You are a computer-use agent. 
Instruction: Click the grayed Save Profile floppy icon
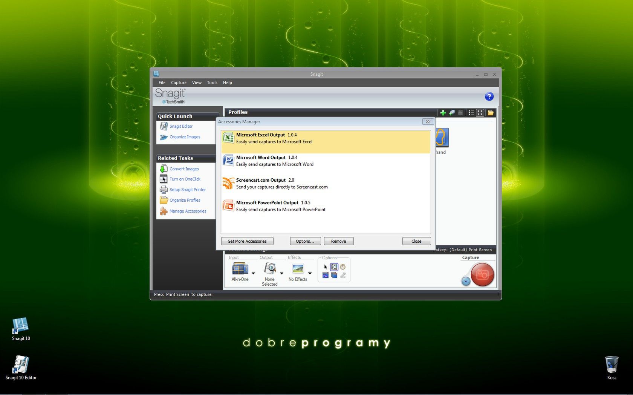460,113
